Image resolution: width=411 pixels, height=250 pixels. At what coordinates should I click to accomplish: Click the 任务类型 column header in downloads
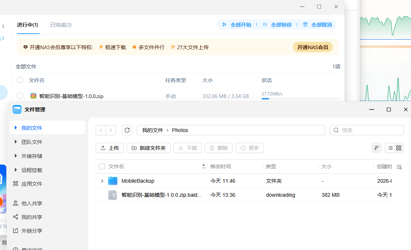pyautogui.click(x=176, y=80)
